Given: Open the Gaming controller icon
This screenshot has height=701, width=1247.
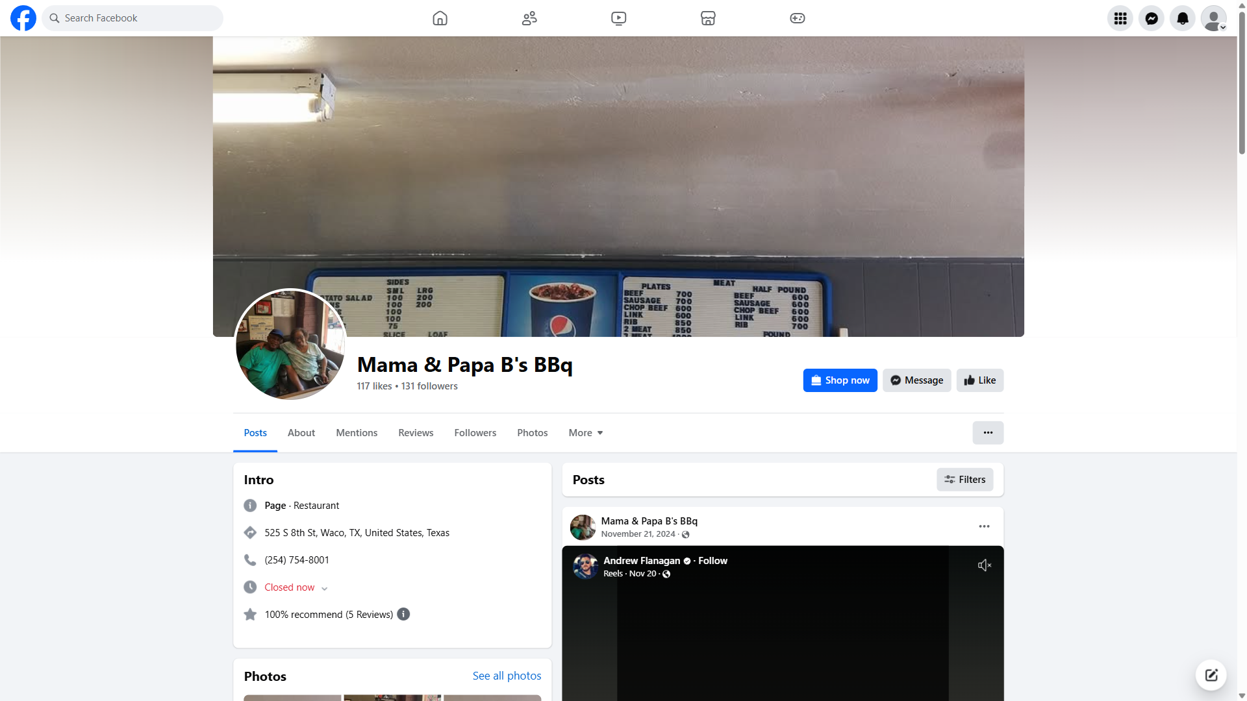Looking at the screenshot, I should 797,18.
